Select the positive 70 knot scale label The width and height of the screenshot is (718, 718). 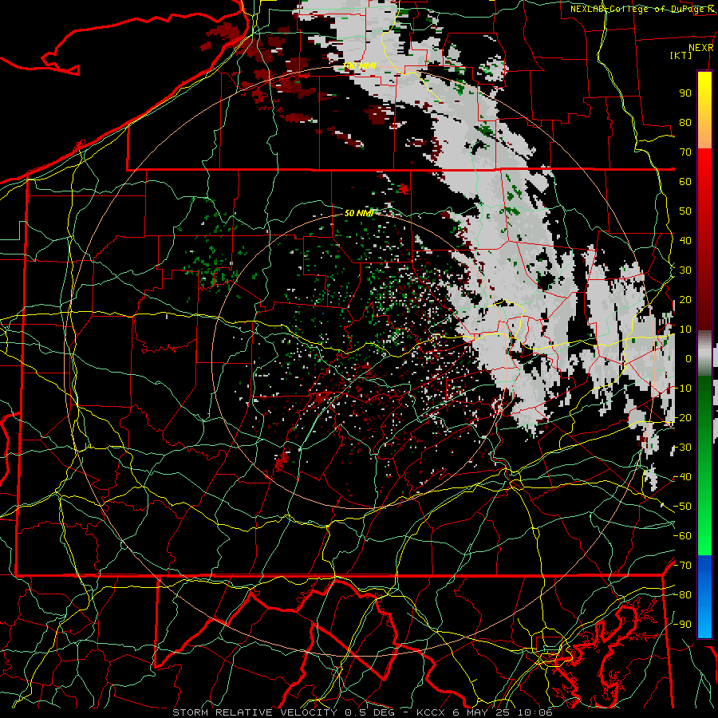tap(685, 152)
